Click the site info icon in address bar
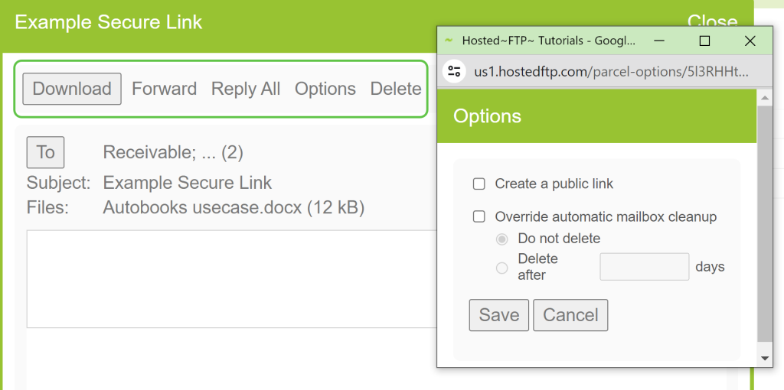Viewport: 784px width, 390px height. click(455, 72)
